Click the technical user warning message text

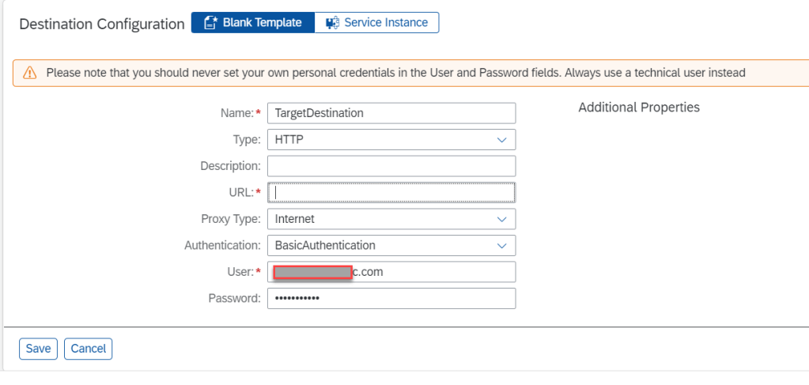pos(395,73)
